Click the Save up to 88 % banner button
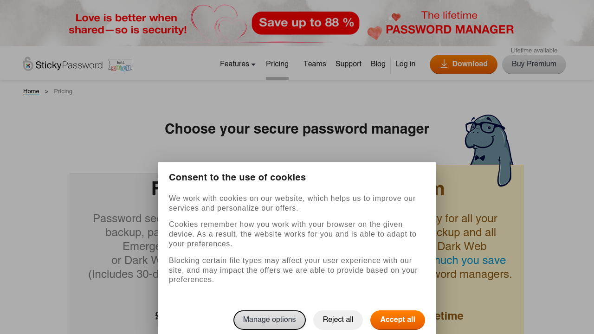This screenshot has height=334, width=594. (x=305, y=23)
